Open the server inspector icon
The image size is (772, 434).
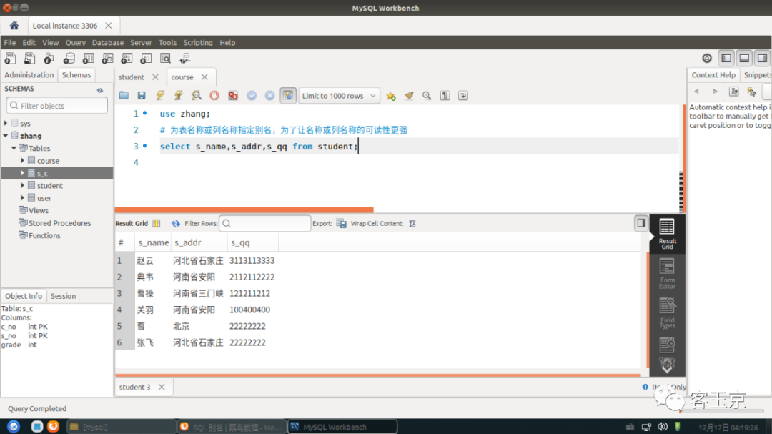tap(49, 59)
